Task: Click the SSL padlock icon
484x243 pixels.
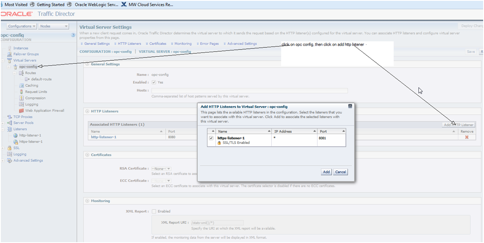Action: 9,148
